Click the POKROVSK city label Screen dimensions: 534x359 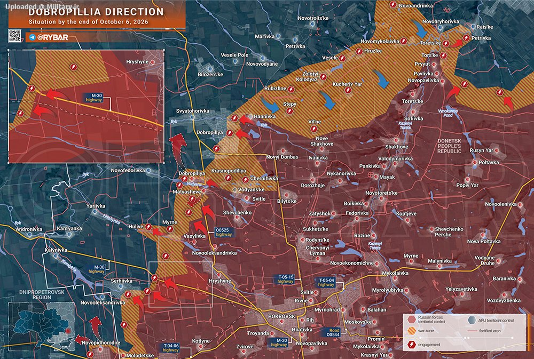point(281,316)
